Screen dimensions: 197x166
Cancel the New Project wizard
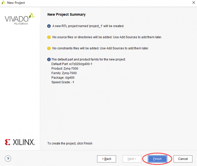pyautogui.click(x=183, y=159)
